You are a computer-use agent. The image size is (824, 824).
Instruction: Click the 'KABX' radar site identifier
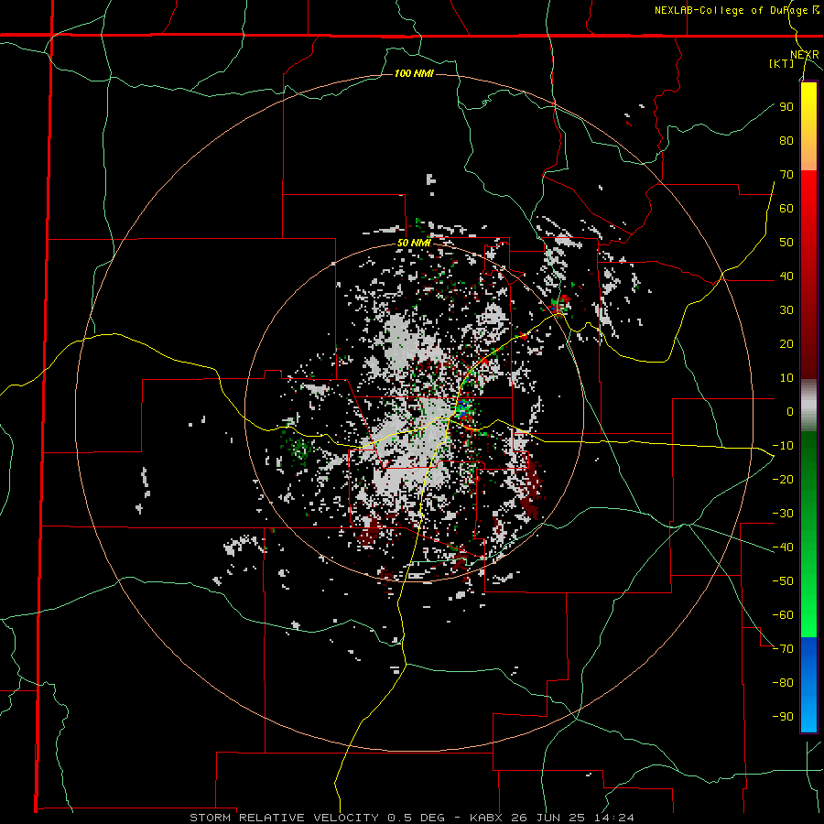click(487, 818)
